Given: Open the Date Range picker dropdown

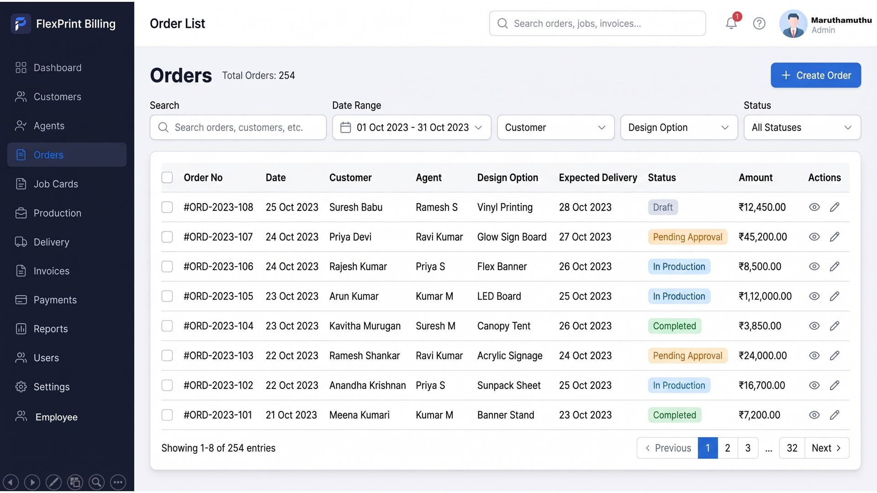Looking at the screenshot, I should click(x=412, y=127).
